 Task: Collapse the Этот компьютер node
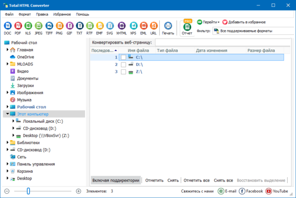tap(7, 114)
